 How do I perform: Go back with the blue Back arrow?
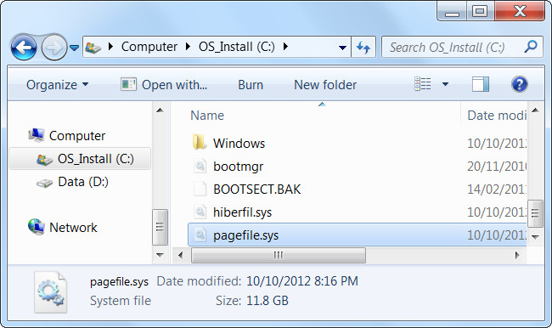point(24,47)
